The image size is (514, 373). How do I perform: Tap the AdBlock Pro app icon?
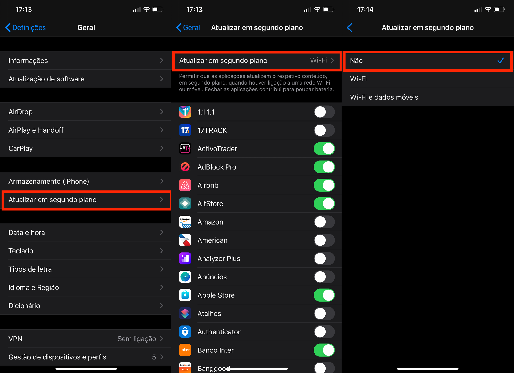185,167
